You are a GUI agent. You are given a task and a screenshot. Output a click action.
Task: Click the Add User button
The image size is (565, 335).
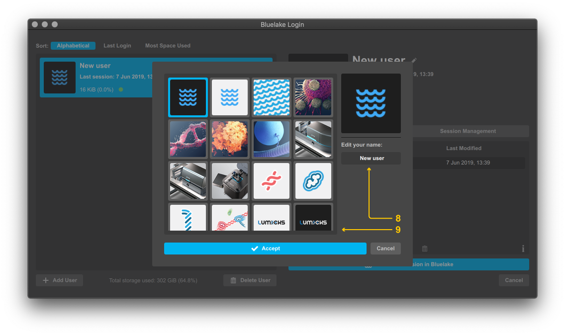click(x=60, y=280)
